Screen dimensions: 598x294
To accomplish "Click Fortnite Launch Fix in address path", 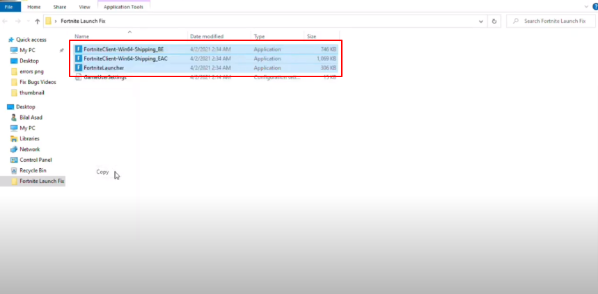I will pos(83,22).
